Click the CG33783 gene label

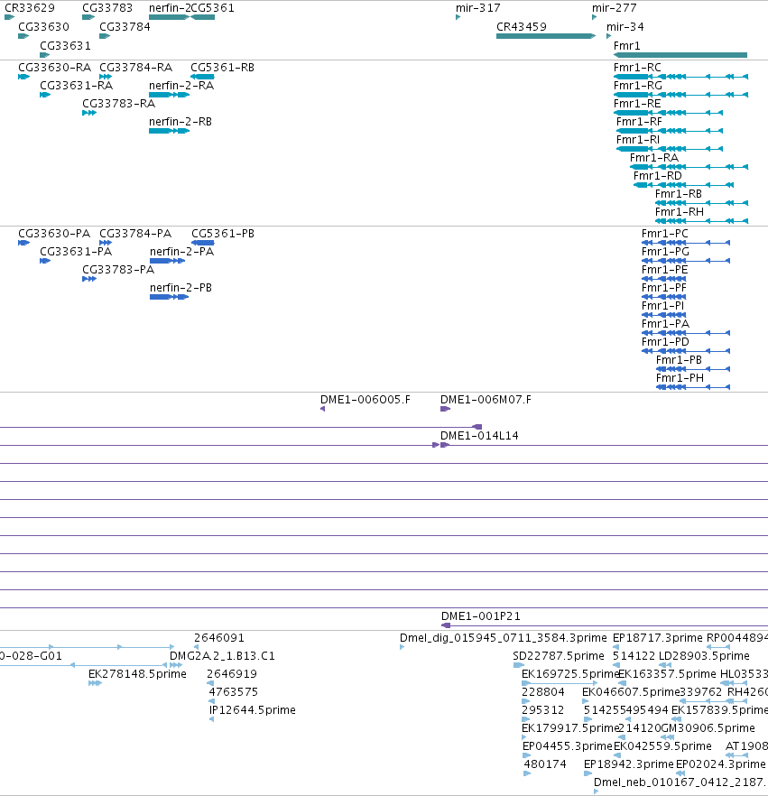[107, 8]
